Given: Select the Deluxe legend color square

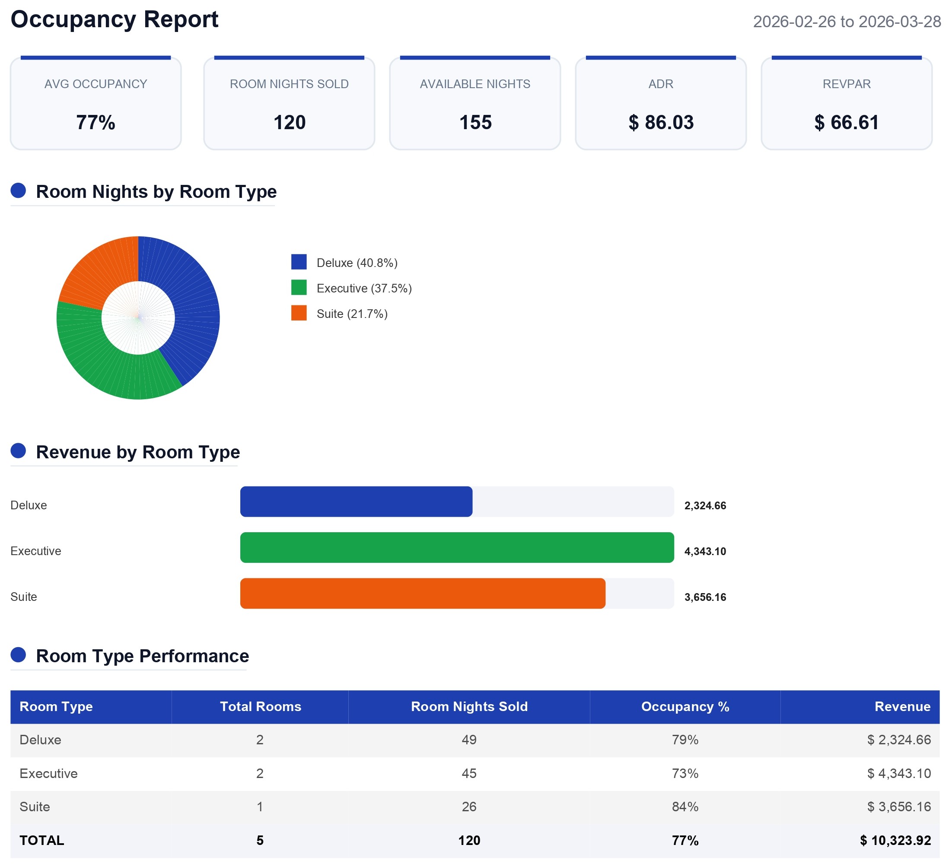Looking at the screenshot, I should click(299, 263).
